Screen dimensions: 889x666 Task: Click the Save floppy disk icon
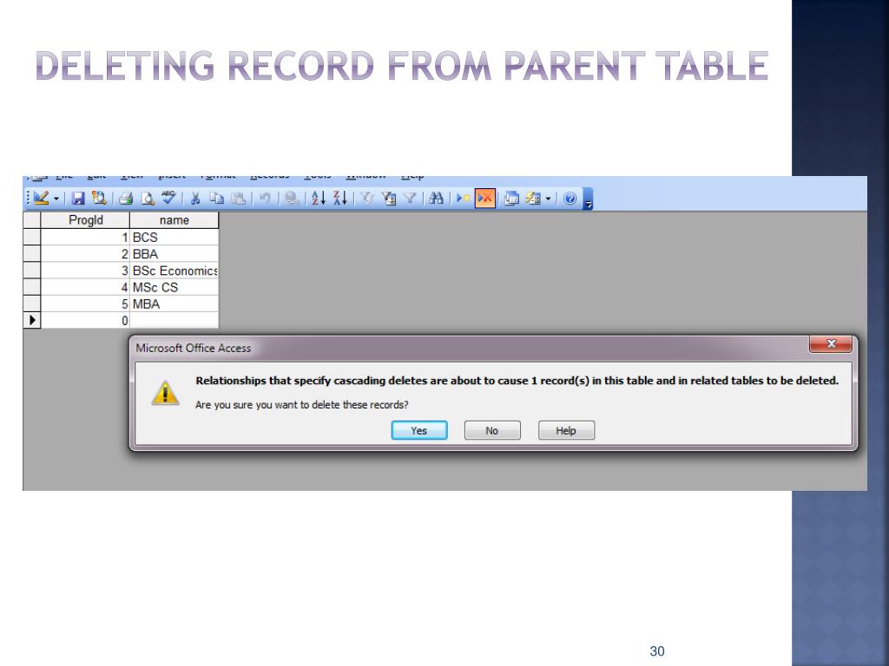(78, 199)
